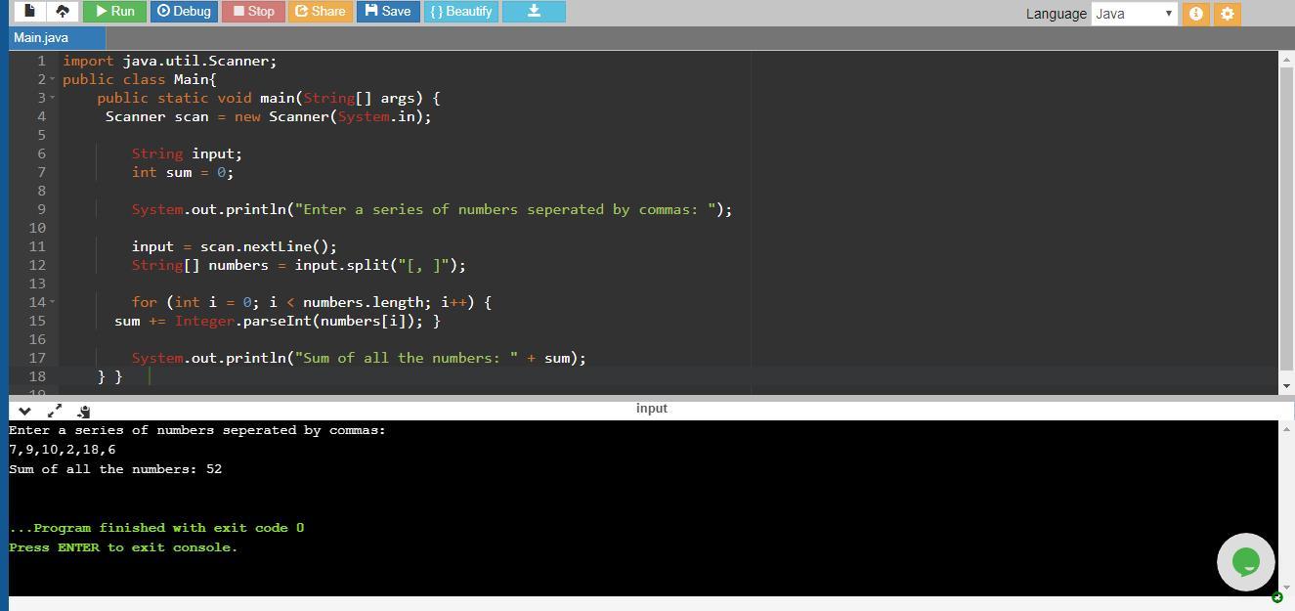This screenshot has height=611, width=1295.
Task: Click the copy console output clipboard icon
Action: coord(83,412)
